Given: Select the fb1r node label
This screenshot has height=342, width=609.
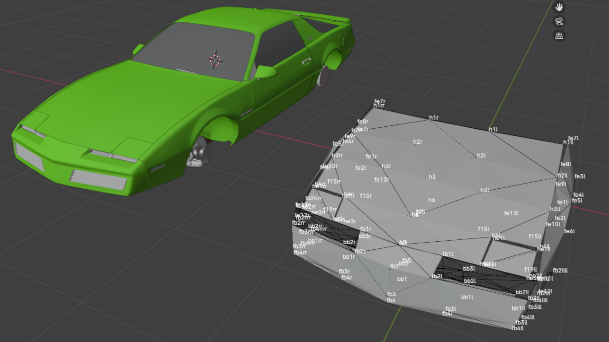Looking at the screenshot, I should pyautogui.click(x=366, y=229).
